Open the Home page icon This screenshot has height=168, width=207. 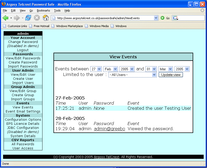point(46,18)
